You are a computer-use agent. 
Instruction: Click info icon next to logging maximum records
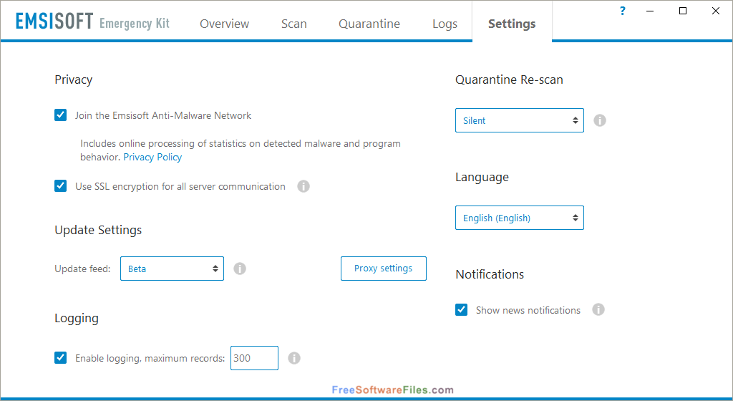[x=294, y=359]
